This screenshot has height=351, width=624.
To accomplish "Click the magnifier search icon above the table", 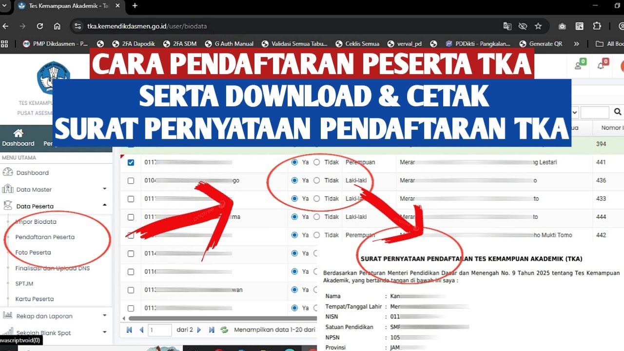I will [618, 113].
